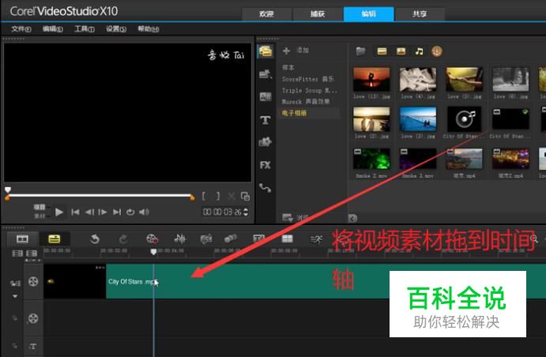
Task: Open the 帮助 (Help) menu
Action: (149, 29)
